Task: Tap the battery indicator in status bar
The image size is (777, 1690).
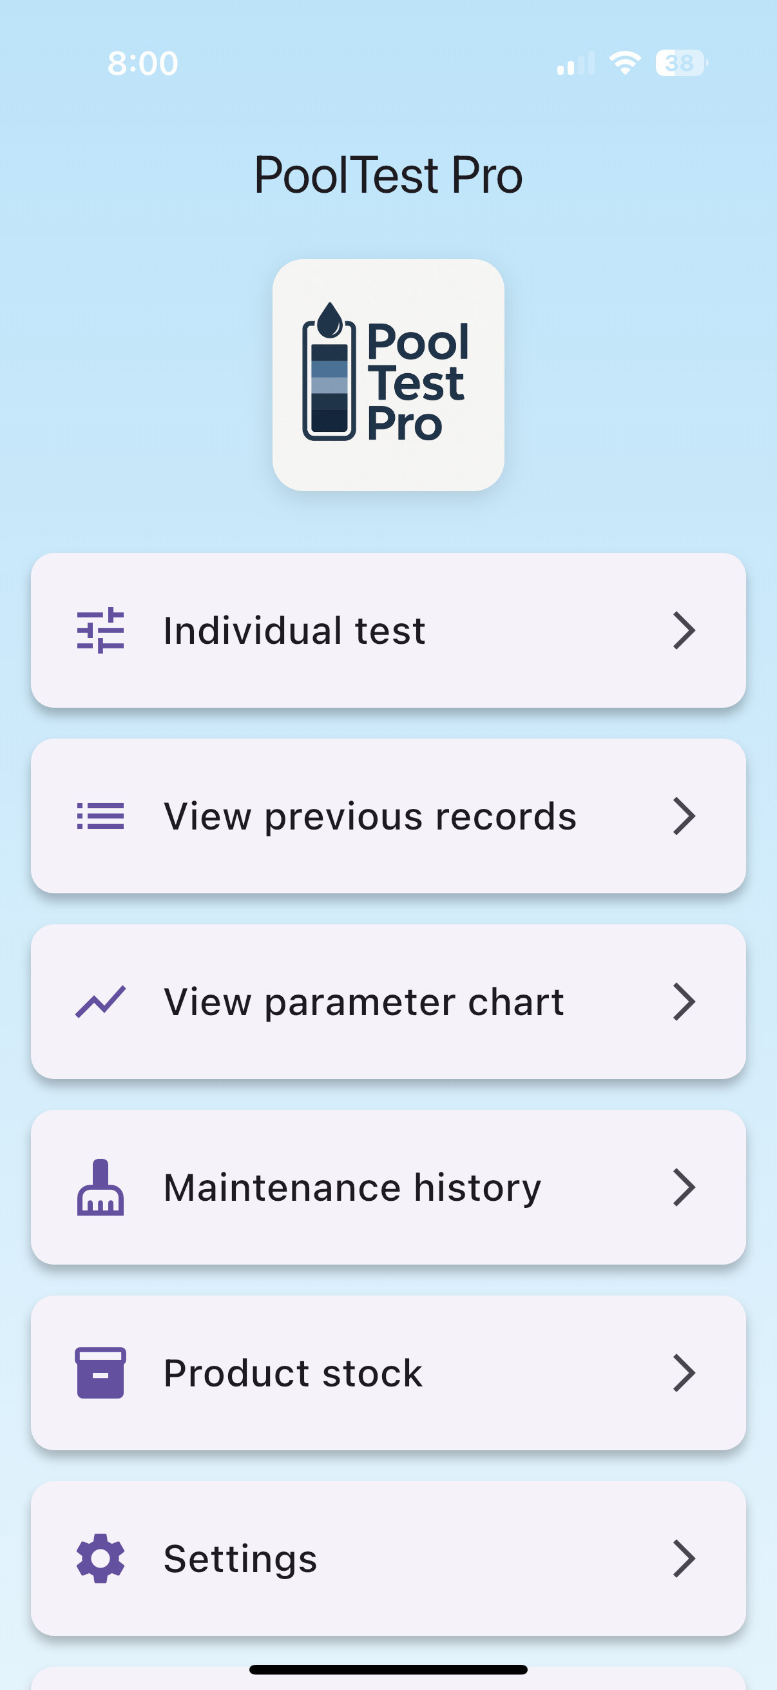Action: pyautogui.click(x=682, y=63)
